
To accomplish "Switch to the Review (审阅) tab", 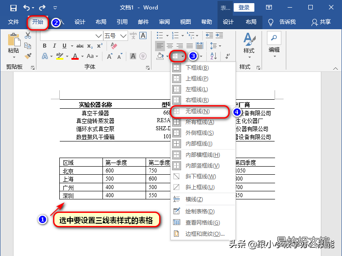I will click(164, 22).
